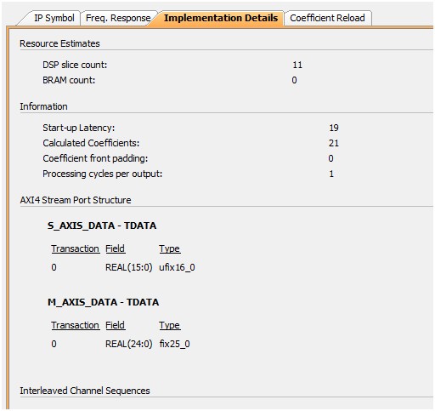The width and height of the screenshot is (435, 411).
Task: Click the REAL(15:0) field entry
Action: point(129,267)
